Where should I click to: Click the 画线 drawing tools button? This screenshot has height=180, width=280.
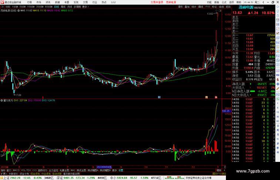coord(201,7)
